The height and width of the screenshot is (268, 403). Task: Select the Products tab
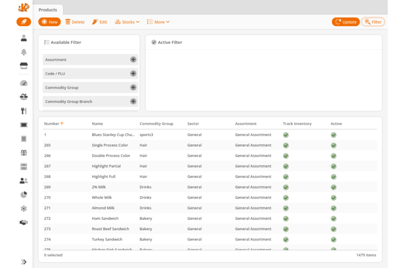click(x=48, y=10)
